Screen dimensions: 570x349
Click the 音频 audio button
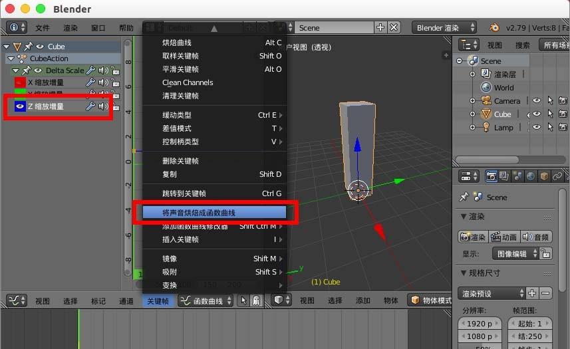point(536,237)
